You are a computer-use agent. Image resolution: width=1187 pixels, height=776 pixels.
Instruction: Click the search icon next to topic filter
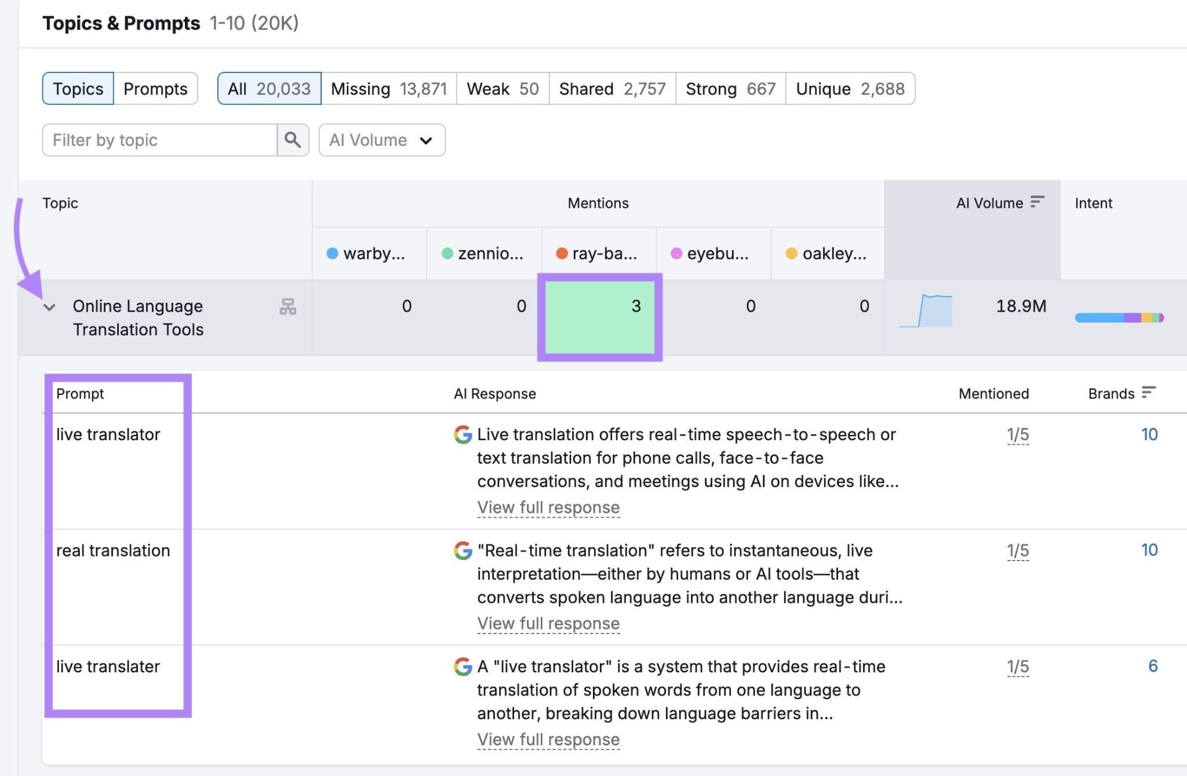tap(293, 140)
